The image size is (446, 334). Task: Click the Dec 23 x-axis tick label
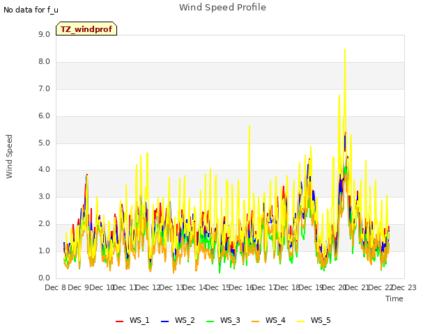(x=404, y=287)
